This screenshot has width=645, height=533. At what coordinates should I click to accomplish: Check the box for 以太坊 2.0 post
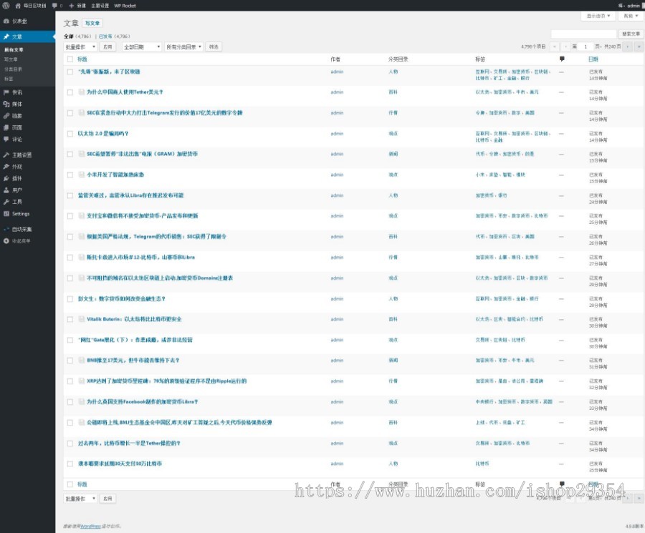70,134
